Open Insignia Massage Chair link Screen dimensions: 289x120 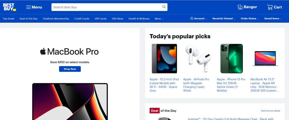pos(231,119)
